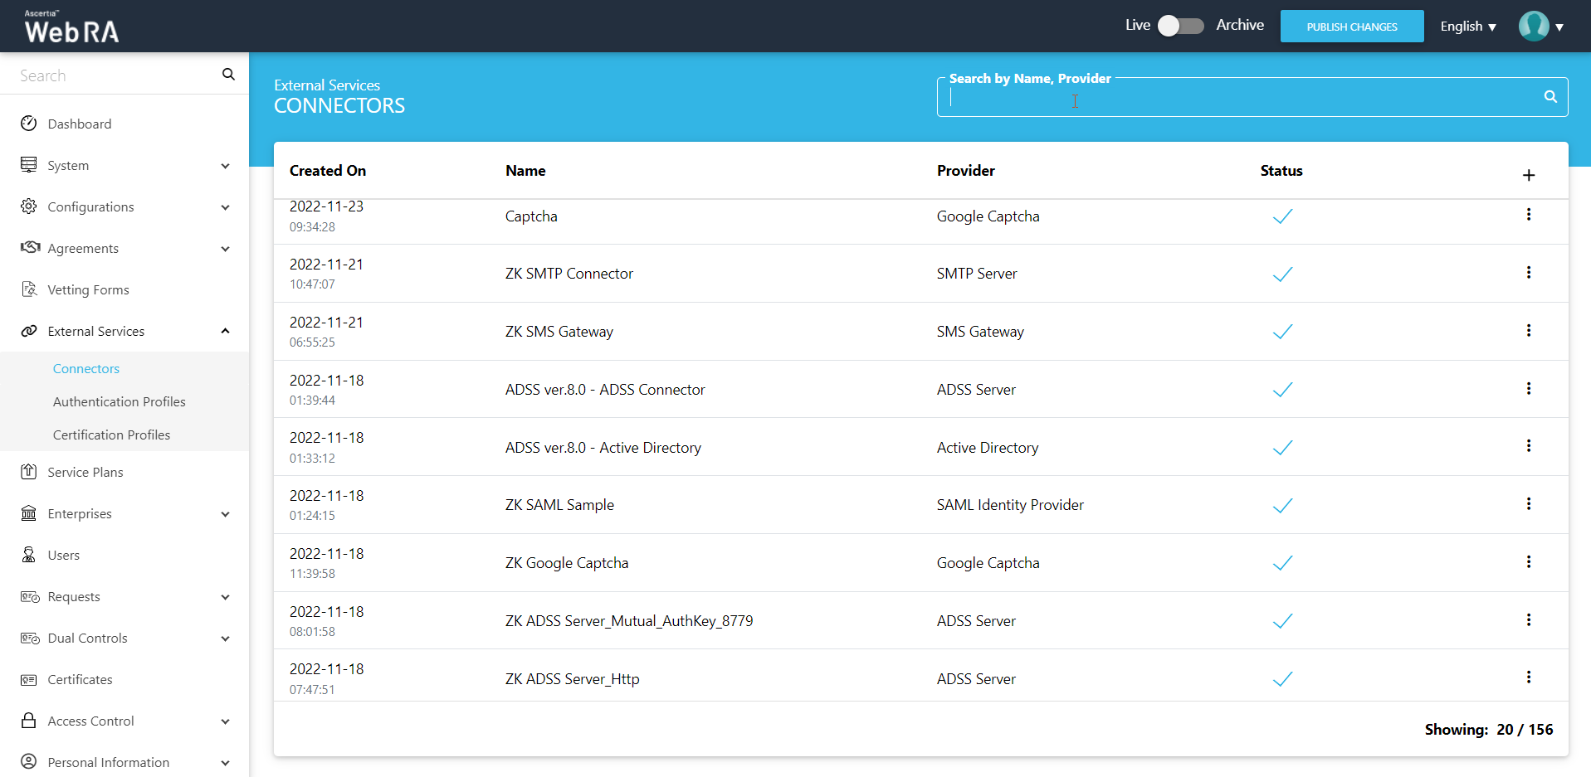Viewport: 1591px width, 777px height.
Task: Expand the Agreements menu chevron
Action: [225, 249]
